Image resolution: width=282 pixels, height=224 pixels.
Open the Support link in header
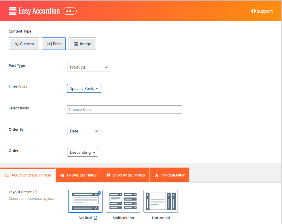[x=262, y=11]
